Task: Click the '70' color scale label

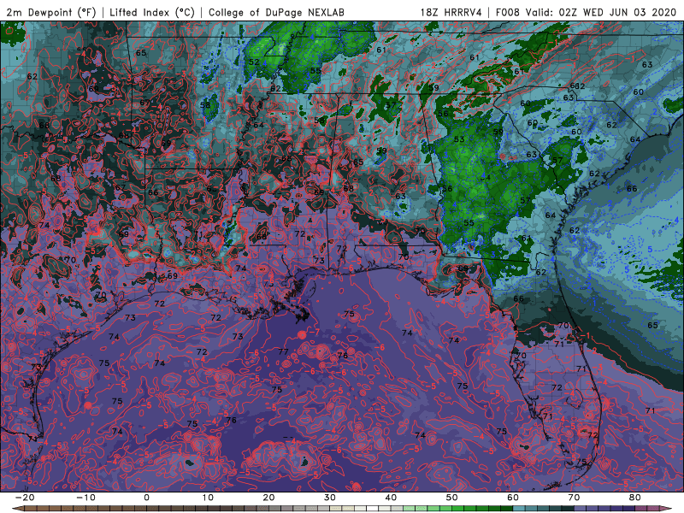Action: (x=574, y=498)
